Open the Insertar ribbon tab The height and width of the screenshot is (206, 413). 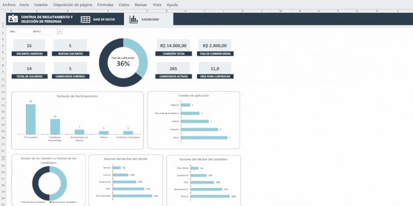(41, 4)
